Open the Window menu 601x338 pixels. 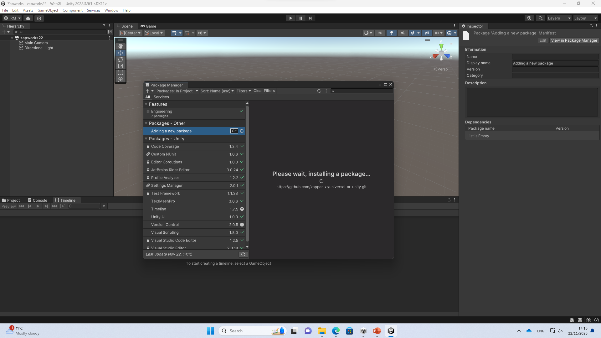pos(111,10)
